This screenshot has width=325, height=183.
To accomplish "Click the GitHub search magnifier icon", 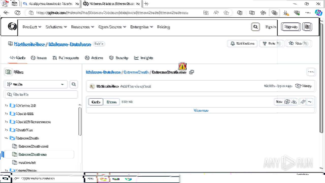I will [255, 27].
